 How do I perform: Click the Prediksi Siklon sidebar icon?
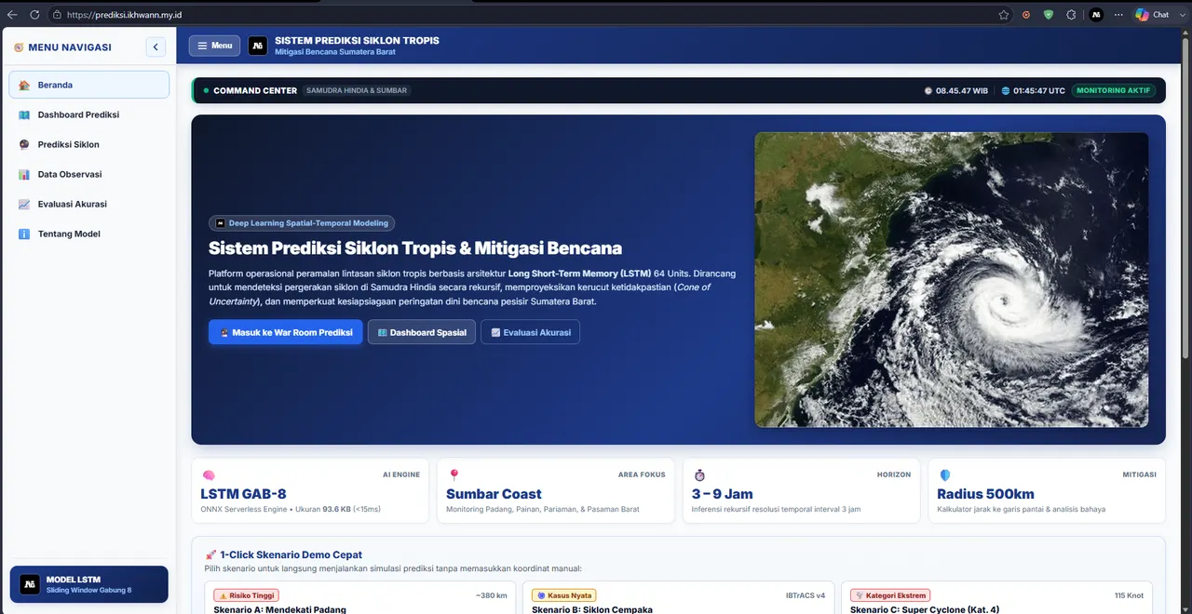(x=24, y=144)
